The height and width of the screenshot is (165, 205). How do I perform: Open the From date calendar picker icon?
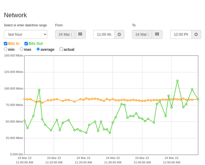point(80,34)
